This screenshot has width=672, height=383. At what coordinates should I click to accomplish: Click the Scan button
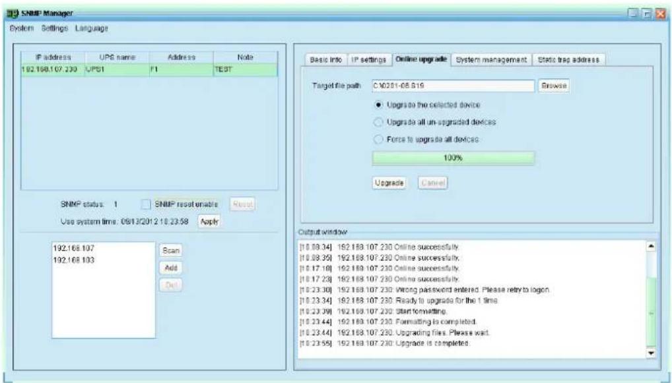171,250
